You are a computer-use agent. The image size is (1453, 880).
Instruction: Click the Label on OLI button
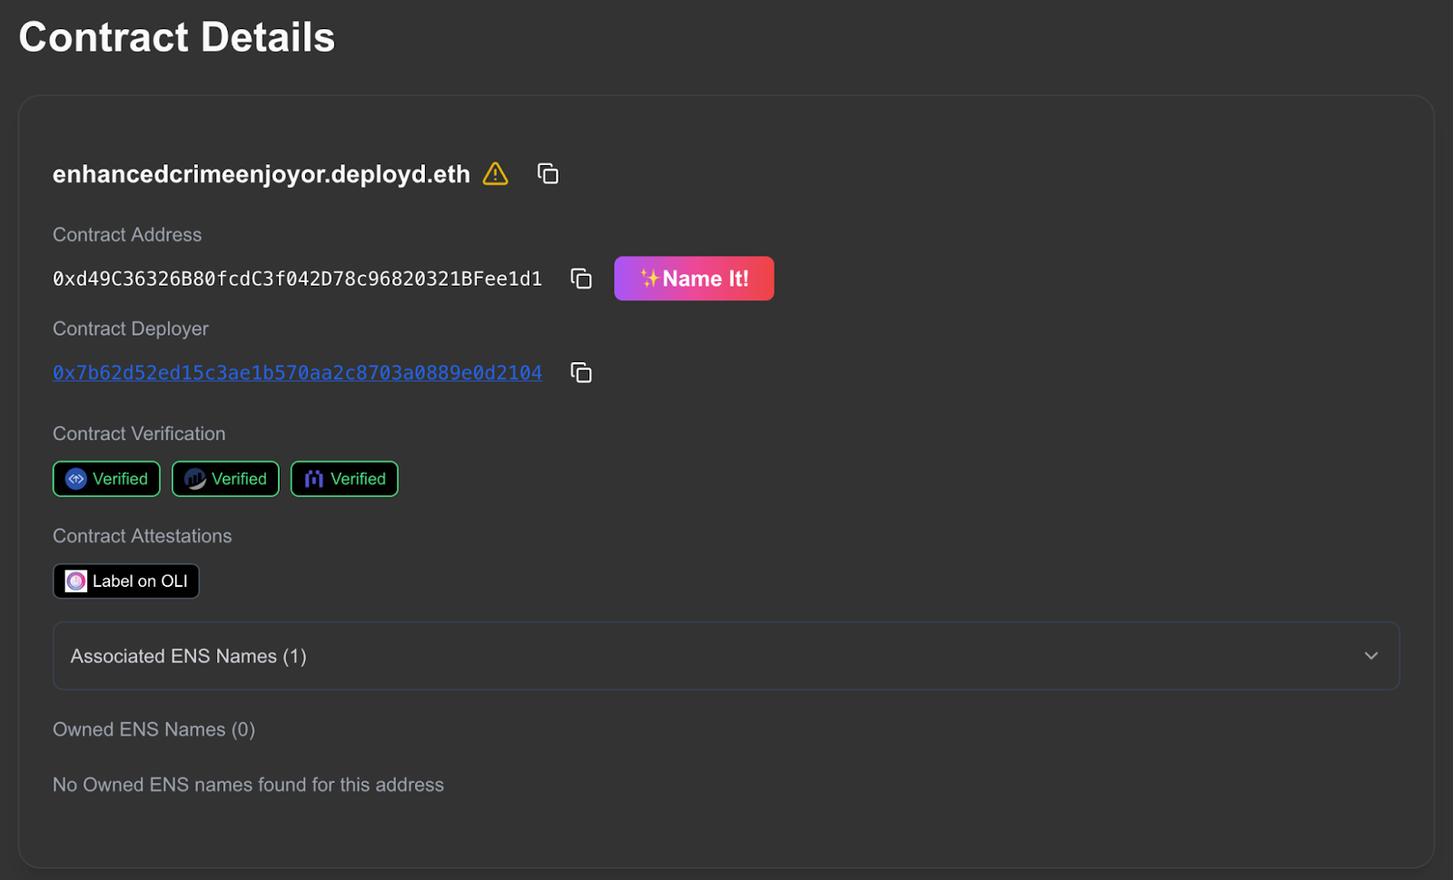pos(126,582)
